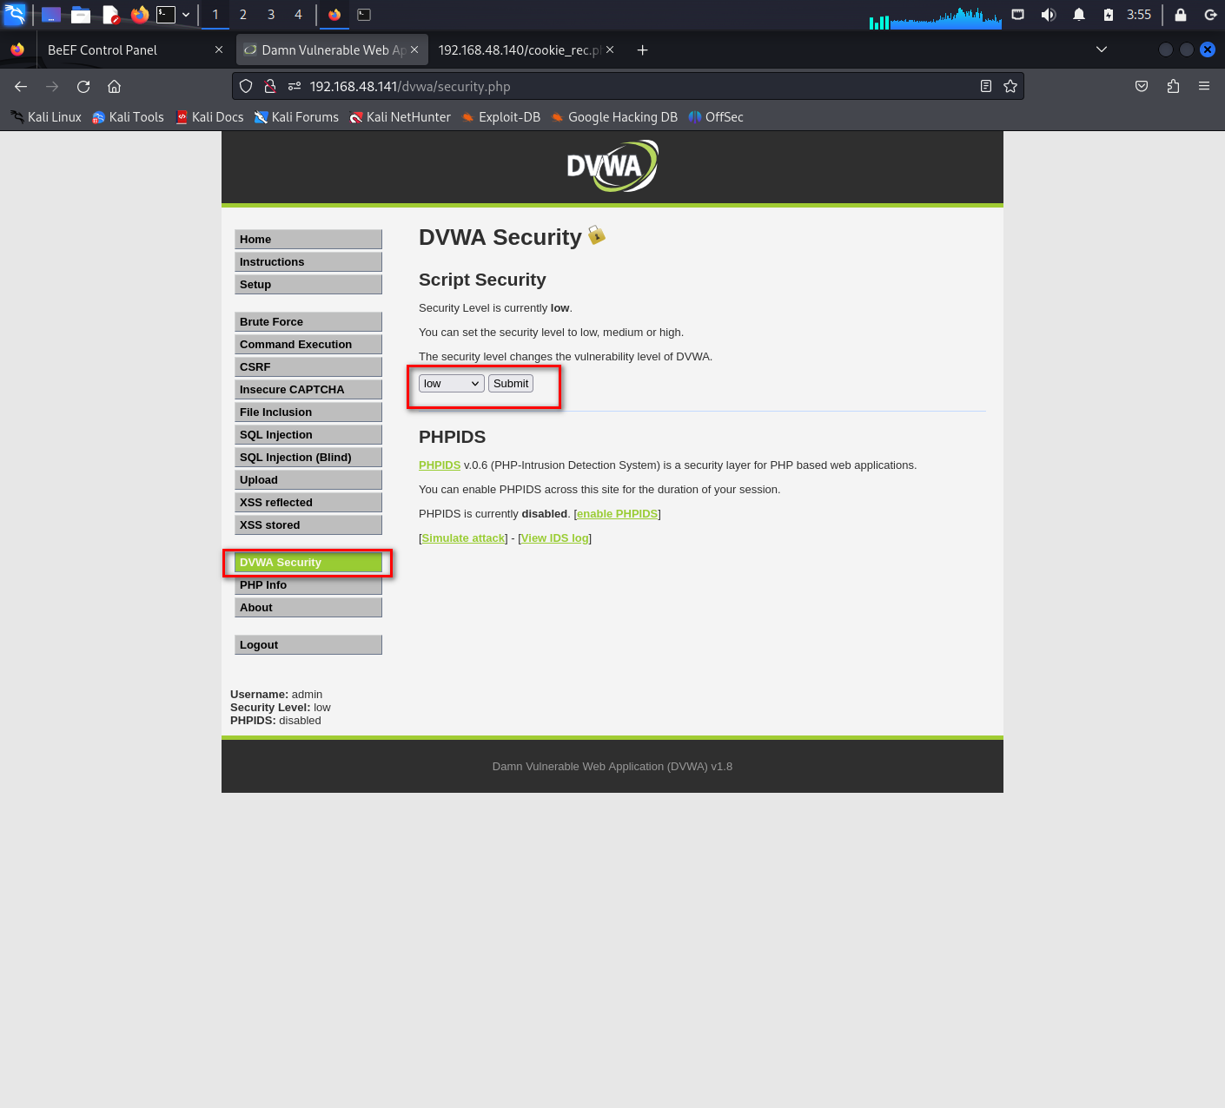Click the enable PHPIDS link
The image size is (1225, 1108).
[x=617, y=514]
